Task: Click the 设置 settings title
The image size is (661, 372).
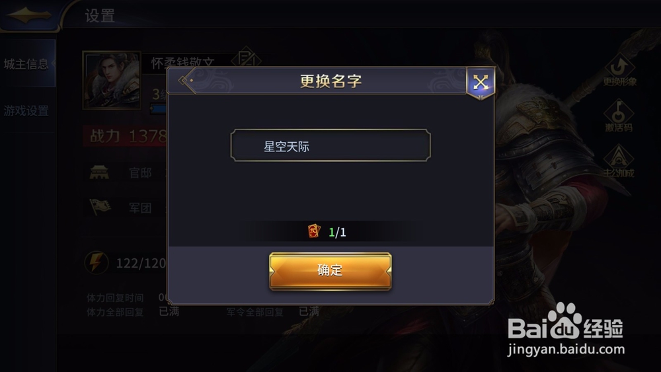Action: click(100, 16)
